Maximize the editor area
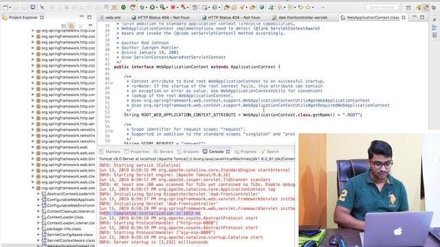Image resolution: width=440 pixels, height=247 pixels. point(422,17)
